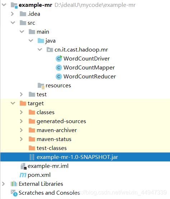This screenshot has height=199, width=170.
Task: Click the Maven m icon of pom.xml
Action: [x=23, y=175]
